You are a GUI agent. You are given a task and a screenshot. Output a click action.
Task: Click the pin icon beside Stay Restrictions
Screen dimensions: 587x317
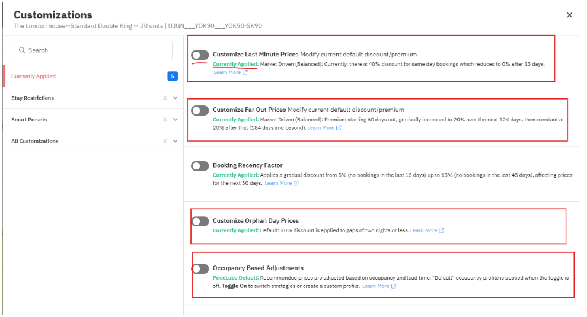165,98
